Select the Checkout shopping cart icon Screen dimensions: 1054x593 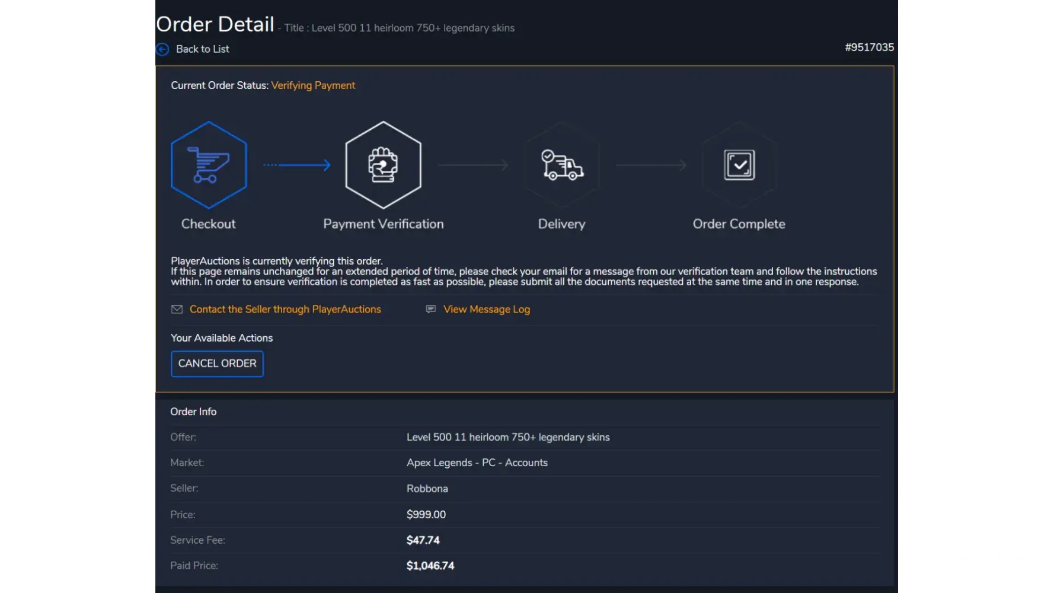[x=209, y=165]
